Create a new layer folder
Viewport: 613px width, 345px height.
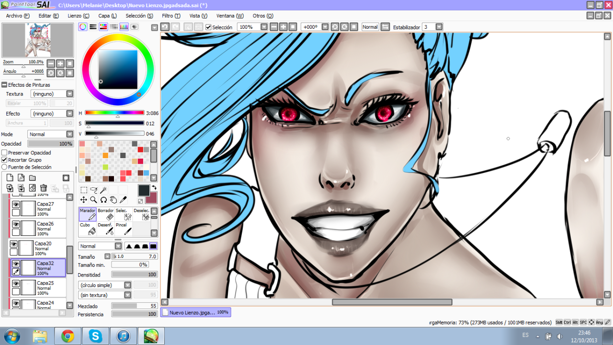(x=33, y=178)
